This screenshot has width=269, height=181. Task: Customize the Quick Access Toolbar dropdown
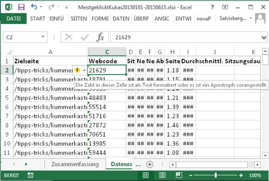[x=66, y=7]
